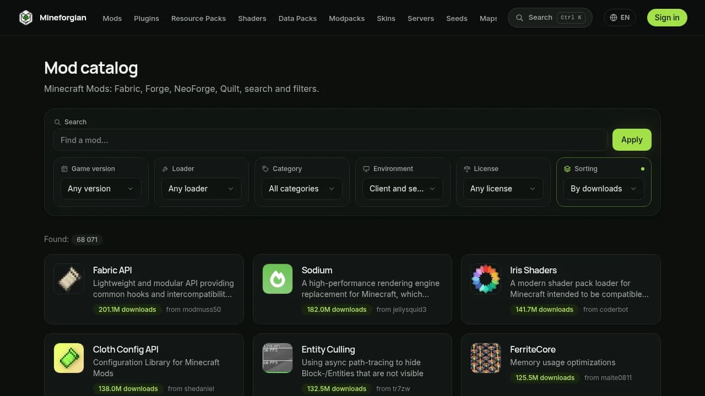Open the FerriteCore mod title
This screenshot has width=705, height=396.
coord(533,349)
